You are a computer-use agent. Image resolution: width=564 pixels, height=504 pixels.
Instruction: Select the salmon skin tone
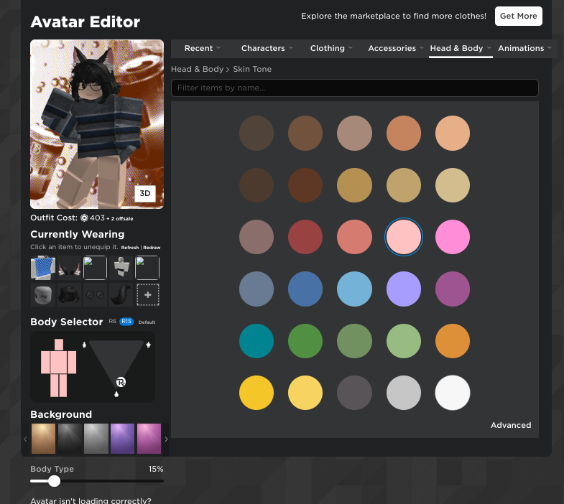point(354,237)
